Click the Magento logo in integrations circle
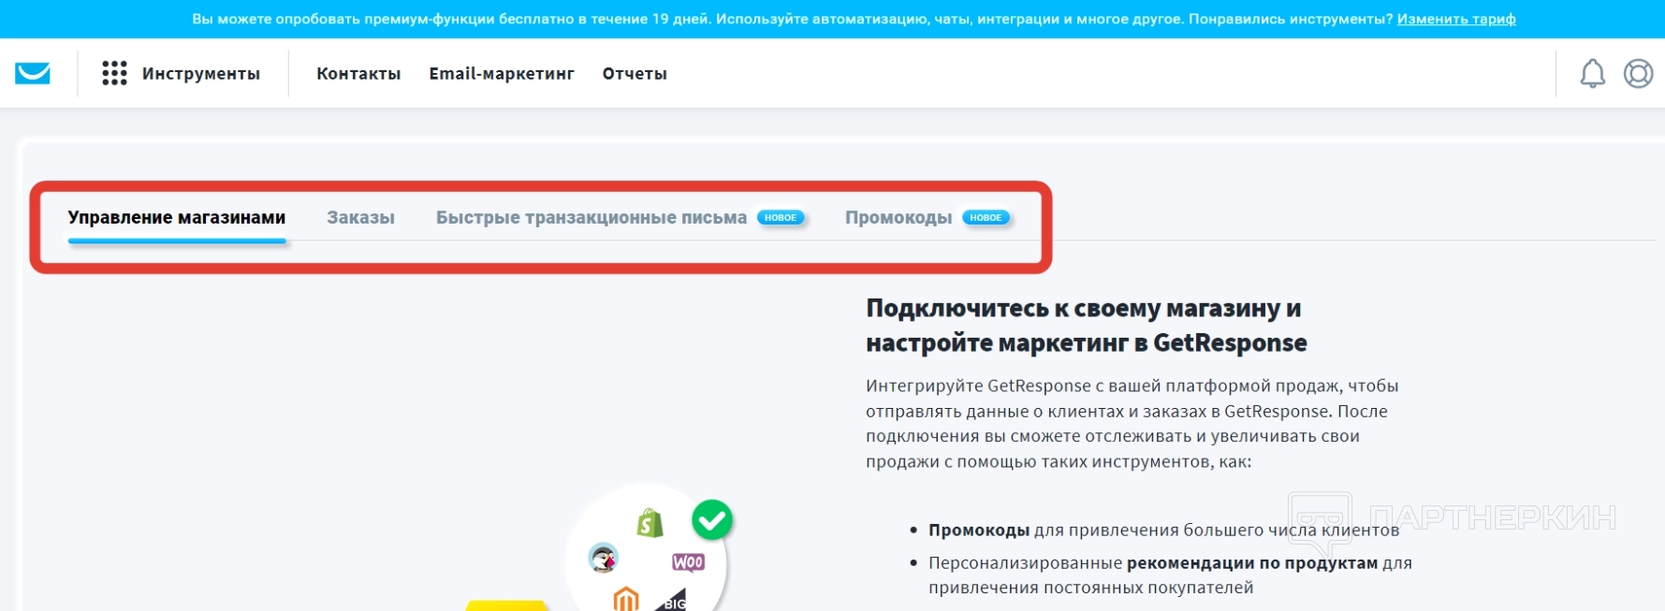 (626, 599)
